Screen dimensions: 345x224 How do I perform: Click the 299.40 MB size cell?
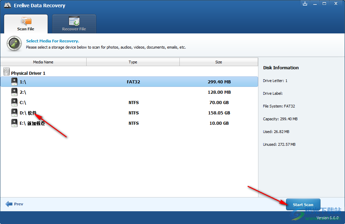(x=219, y=82)
